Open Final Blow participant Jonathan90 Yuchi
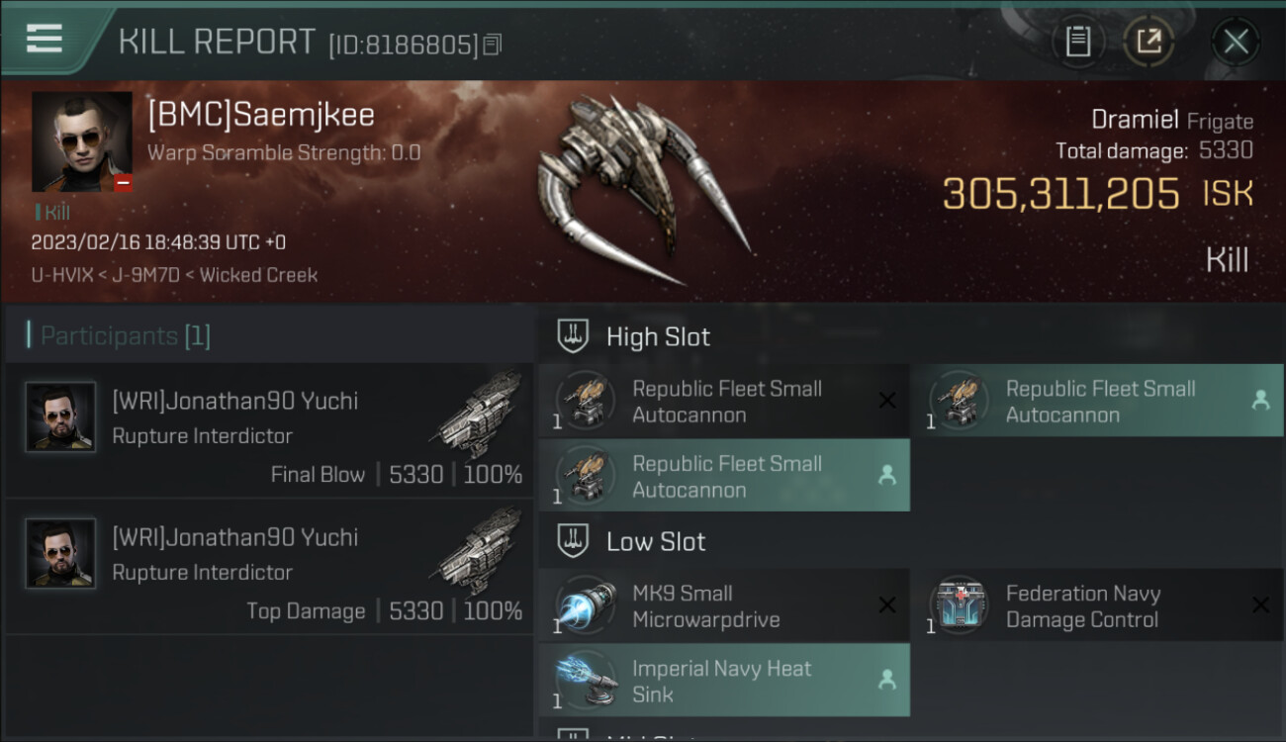This screenshot has height=742, width=1286. pos(269,429)
